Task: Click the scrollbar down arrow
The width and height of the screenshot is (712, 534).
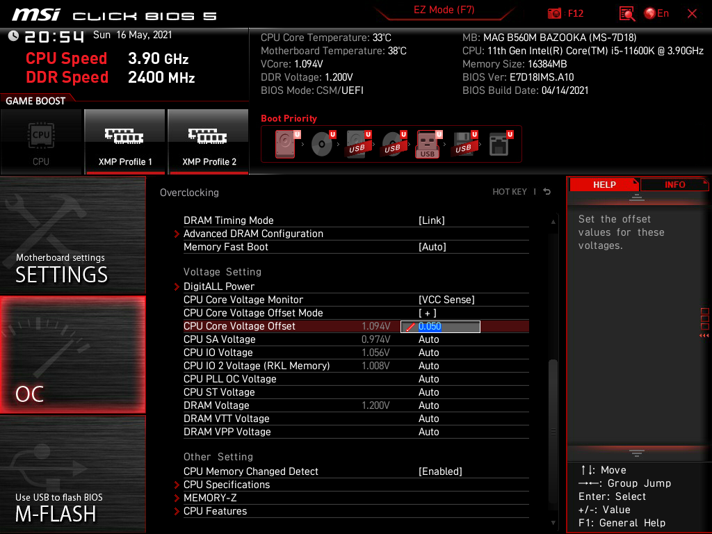Action: 553,523
